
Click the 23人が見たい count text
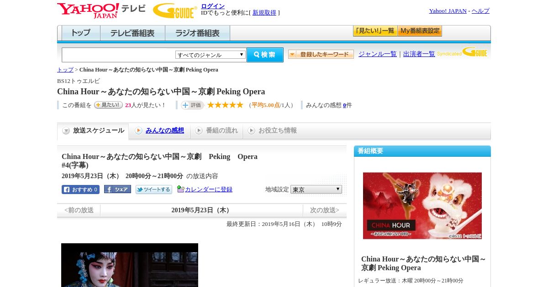pos(145,105)
